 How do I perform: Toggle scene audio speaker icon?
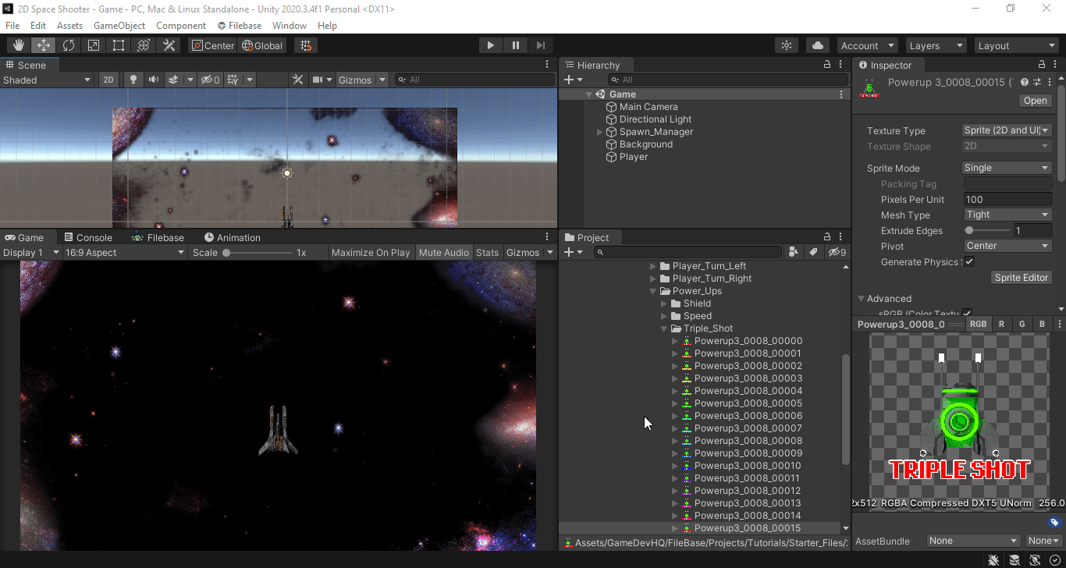tap(154, 80)
